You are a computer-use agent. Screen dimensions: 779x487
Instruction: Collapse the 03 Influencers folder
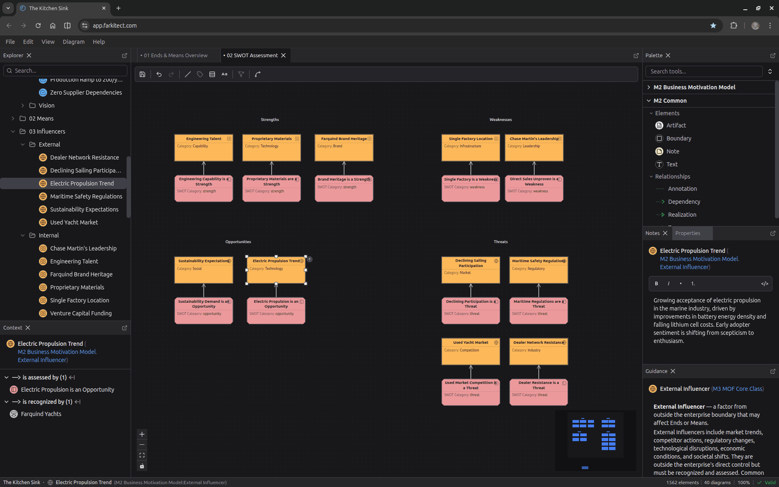click(13, 131)
